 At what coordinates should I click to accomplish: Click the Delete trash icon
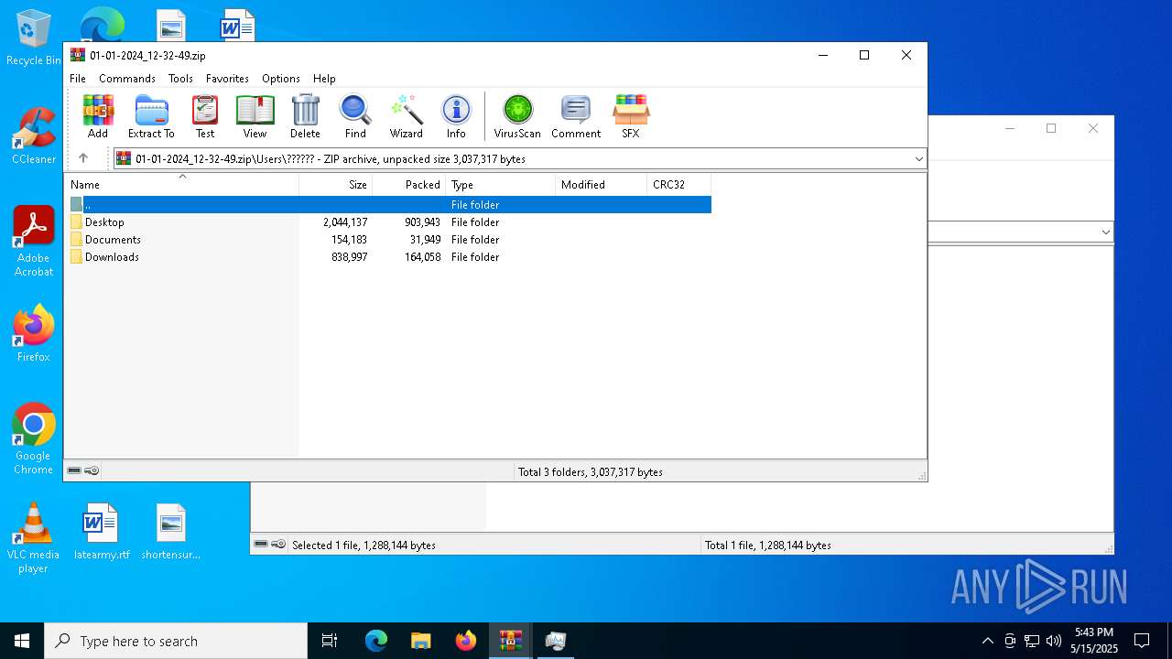tap(305, 116)
